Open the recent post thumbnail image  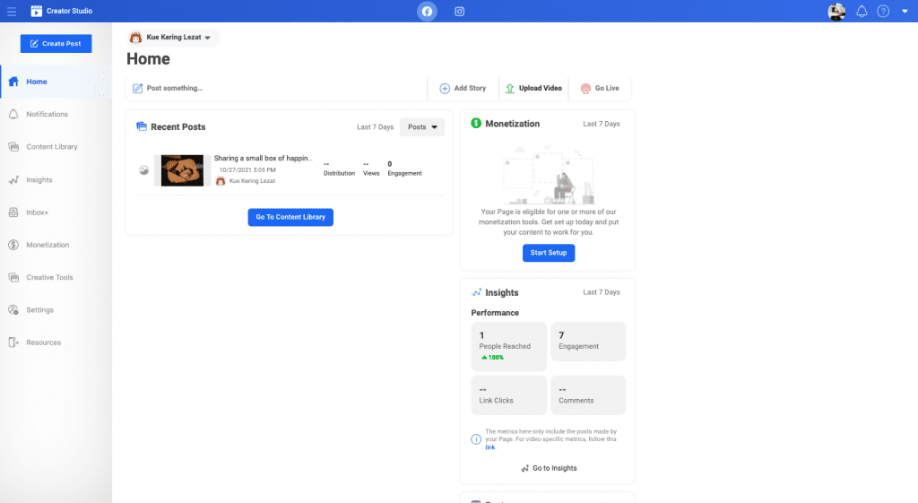pos(183,170)
